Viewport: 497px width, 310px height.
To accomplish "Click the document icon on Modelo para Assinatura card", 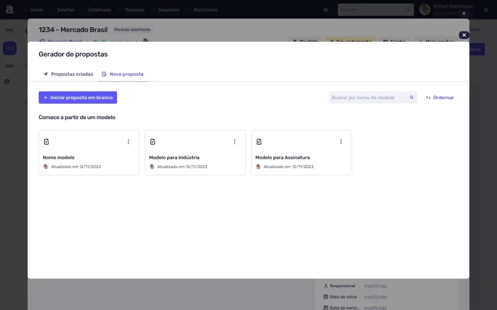I will [x=259, y=141].
